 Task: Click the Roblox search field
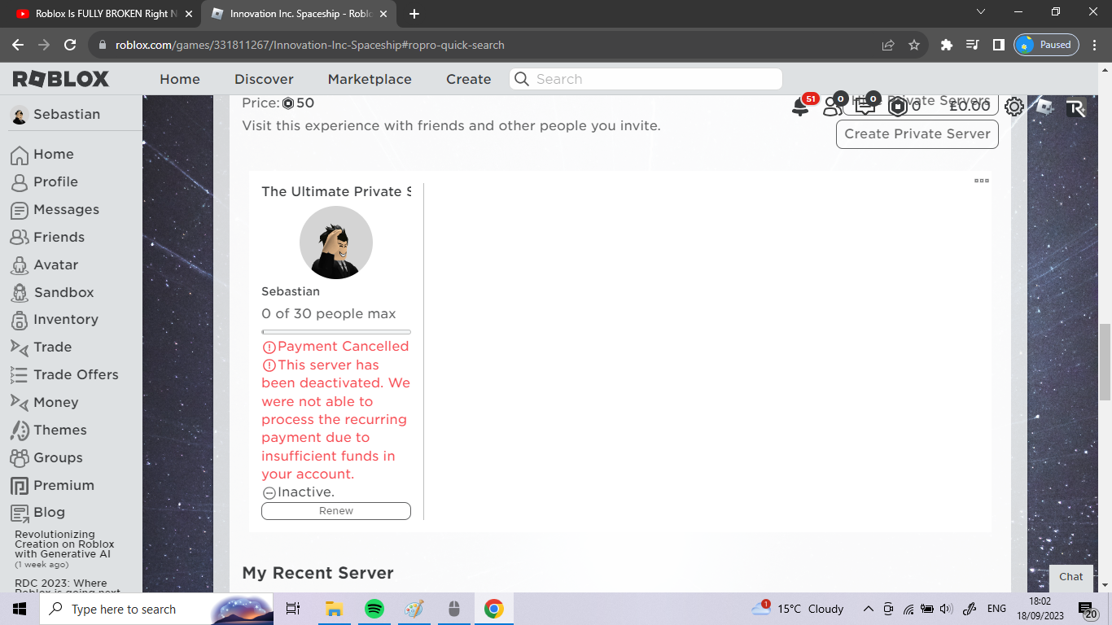click(646, 79)
